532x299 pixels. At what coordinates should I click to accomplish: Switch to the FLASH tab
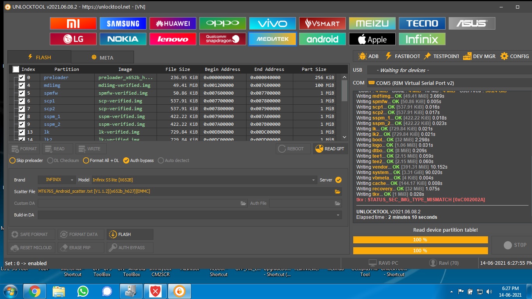coord(39,57)
